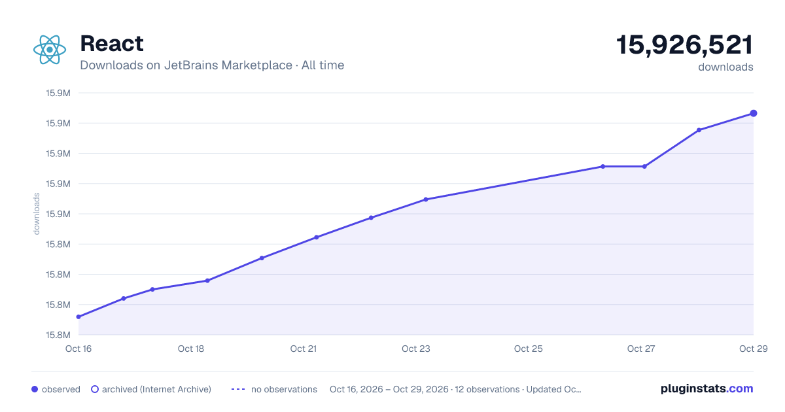Select the data point at Oct 27

(644, 166)
